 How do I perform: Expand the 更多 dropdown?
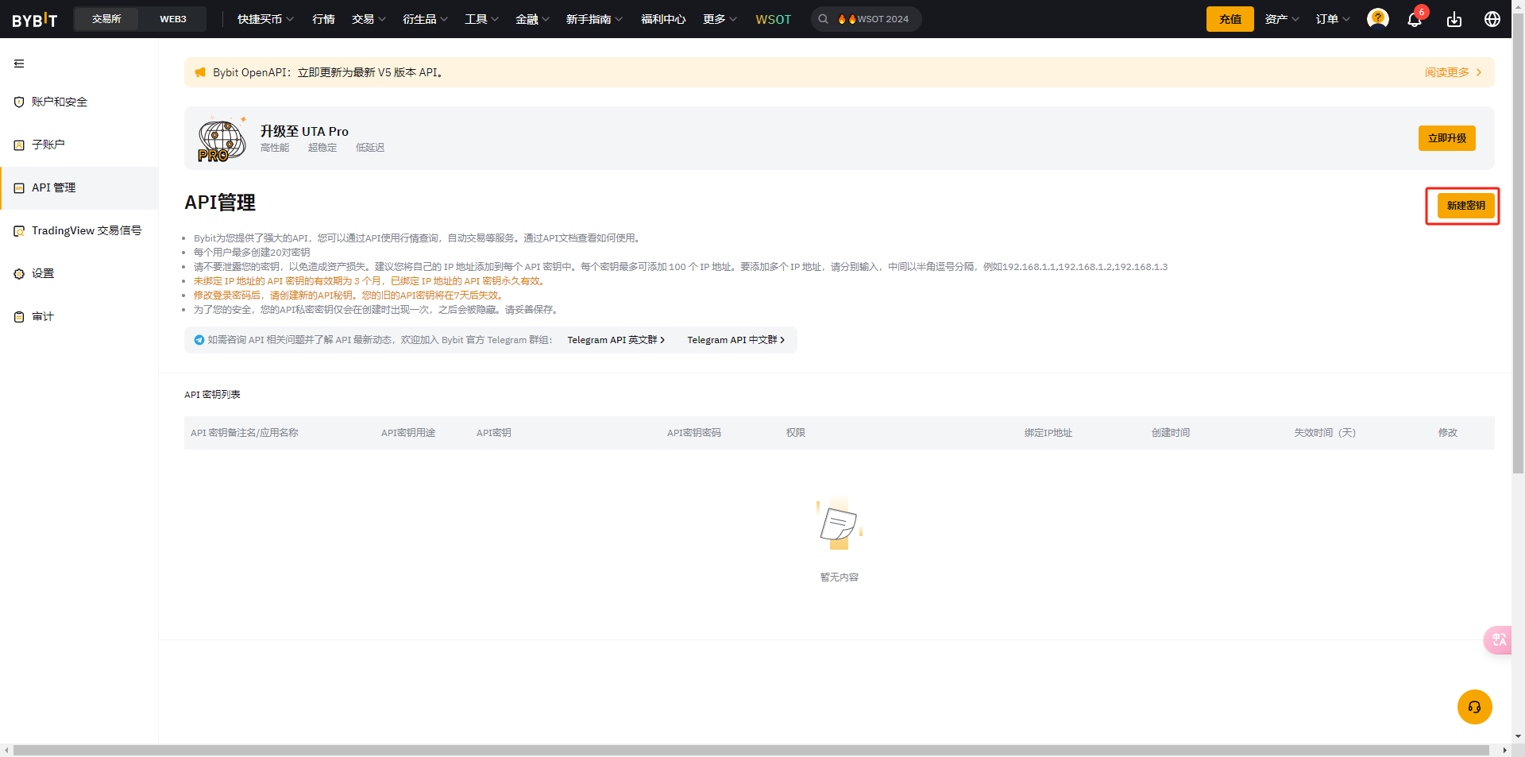tap(720, 19)
